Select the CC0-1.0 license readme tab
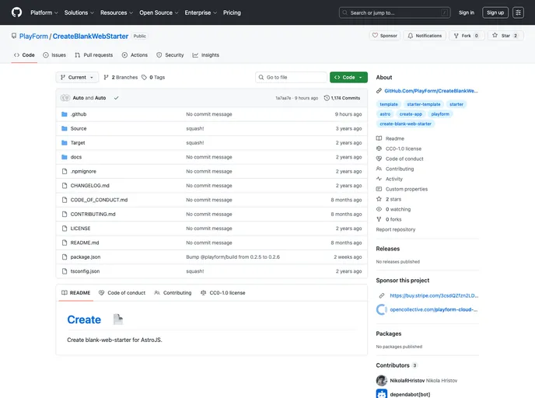 pos(222,293)
